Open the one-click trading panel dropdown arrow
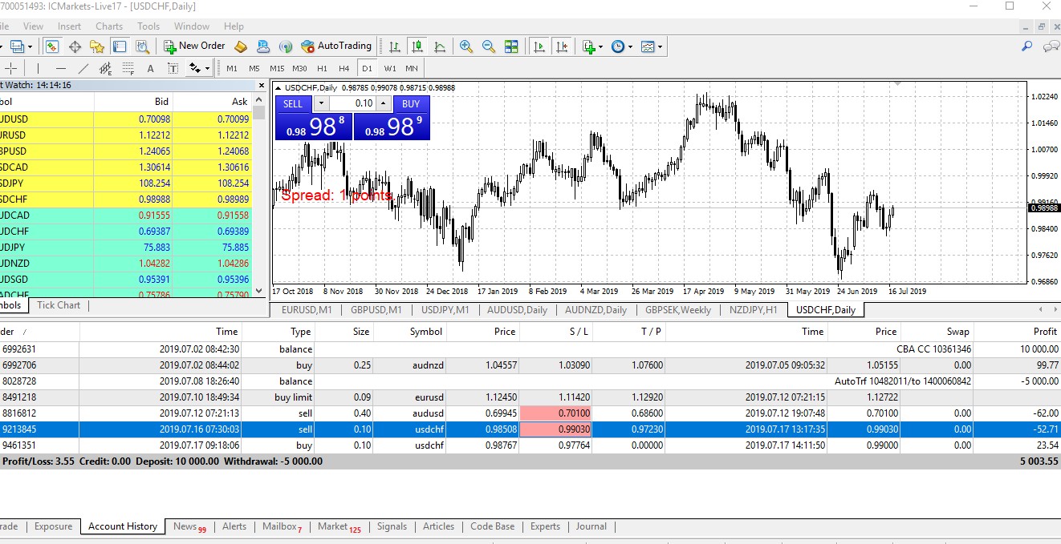Screen dimensions: 1061x544 tap(321, 103)
